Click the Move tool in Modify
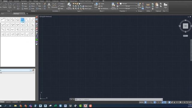 pos(24,4)
